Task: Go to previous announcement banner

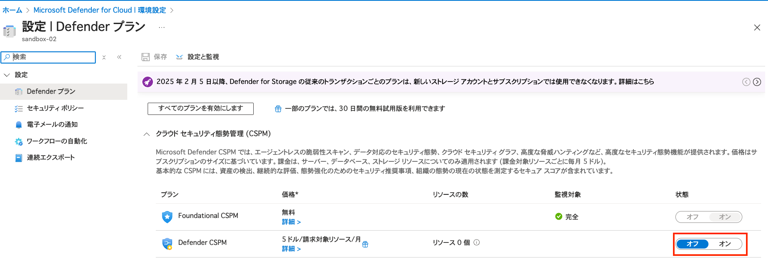Action: click(746, 82)
